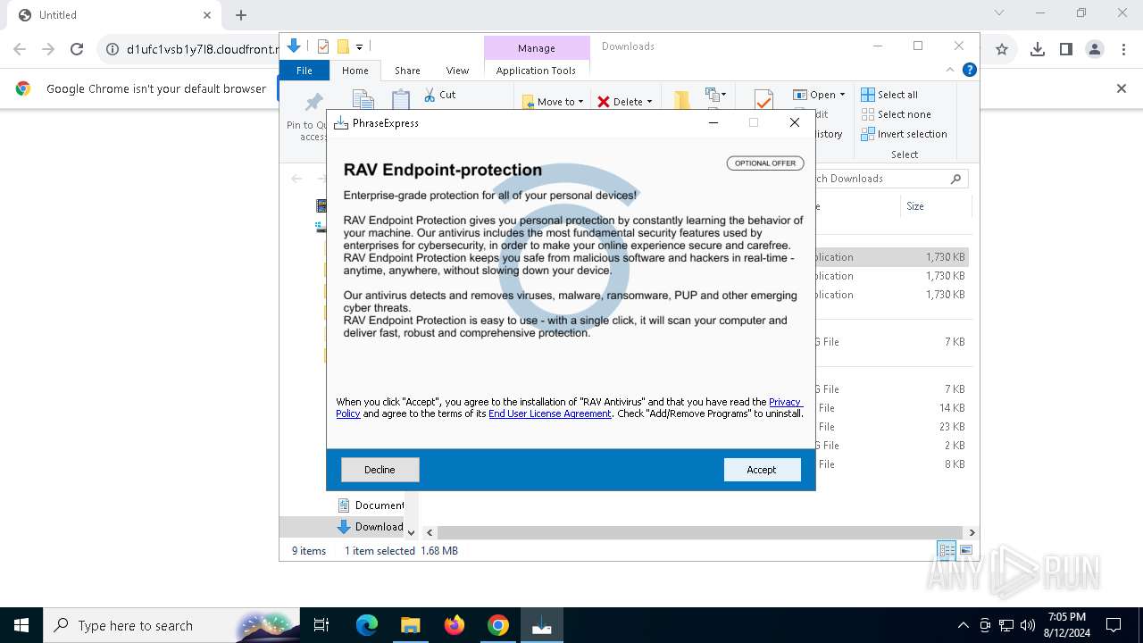Open the End User License Agreement link
Image resolution: width=1143 pixels, height=643 pixels.
549,414
